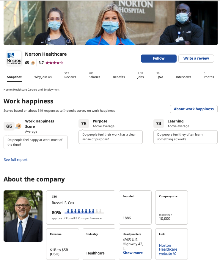Expand headquarters address with Show more
220x264 pixels.
coord(133,253)
